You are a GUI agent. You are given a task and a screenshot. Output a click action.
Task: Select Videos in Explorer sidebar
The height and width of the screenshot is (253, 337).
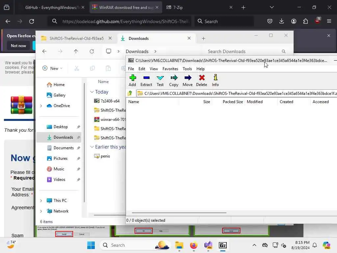click(59, 180)
